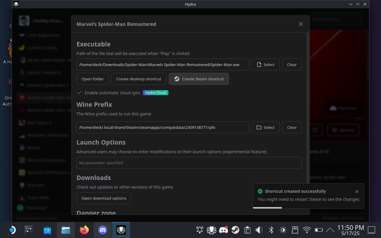Clear the Wine prefix path
381x238 pixels.
292,127
